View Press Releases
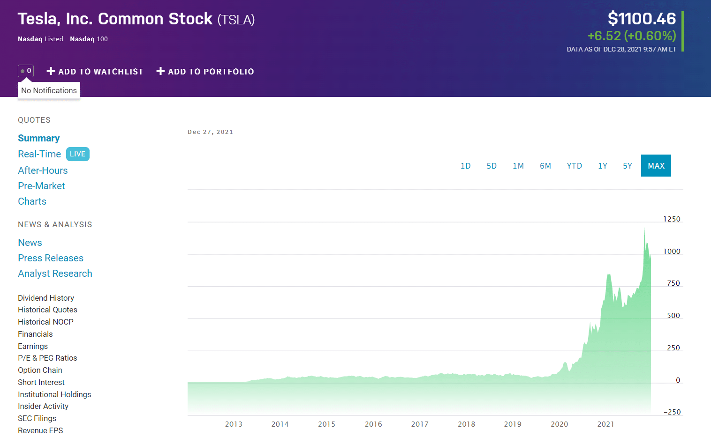The image size is (711, 444). point(51,258)
